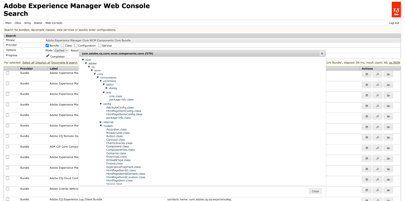This screenshot has width=405, height=201.
Task: Close the class tree dialog with X icon
Action: tap(322, 54)
